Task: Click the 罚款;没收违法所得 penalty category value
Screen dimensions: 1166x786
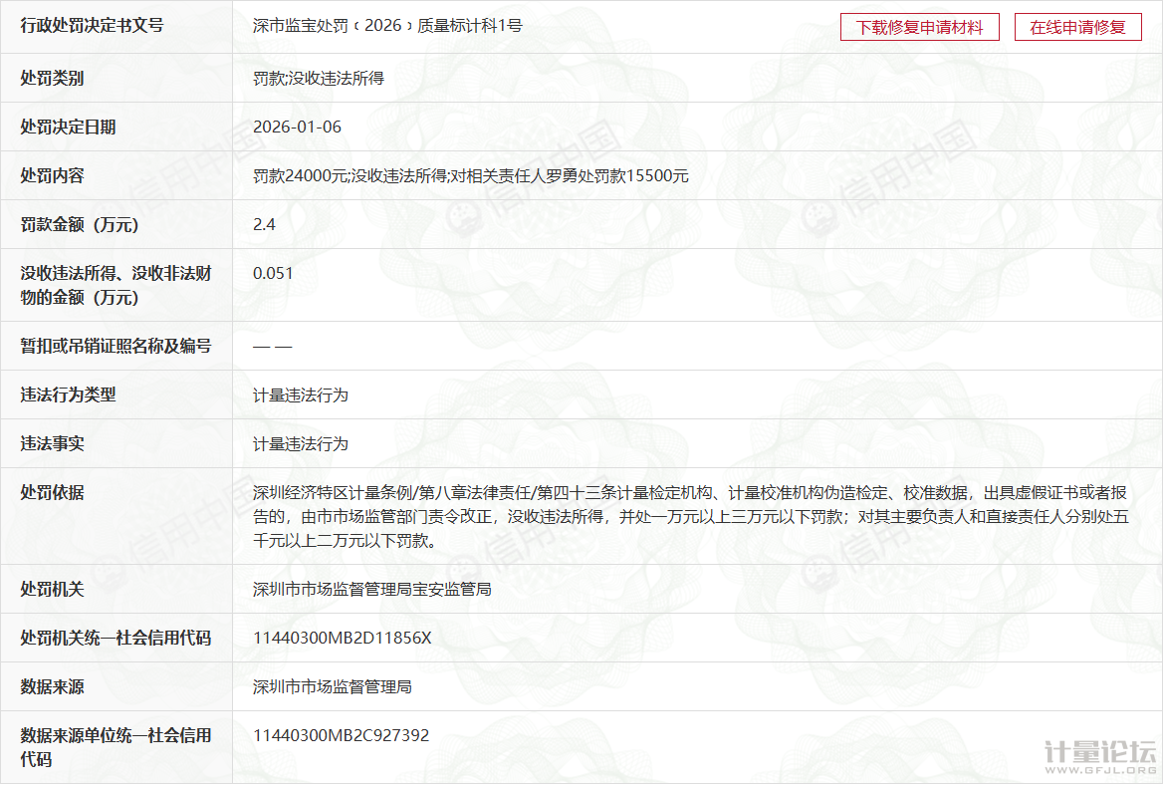Action: click(x=318, y=78)
